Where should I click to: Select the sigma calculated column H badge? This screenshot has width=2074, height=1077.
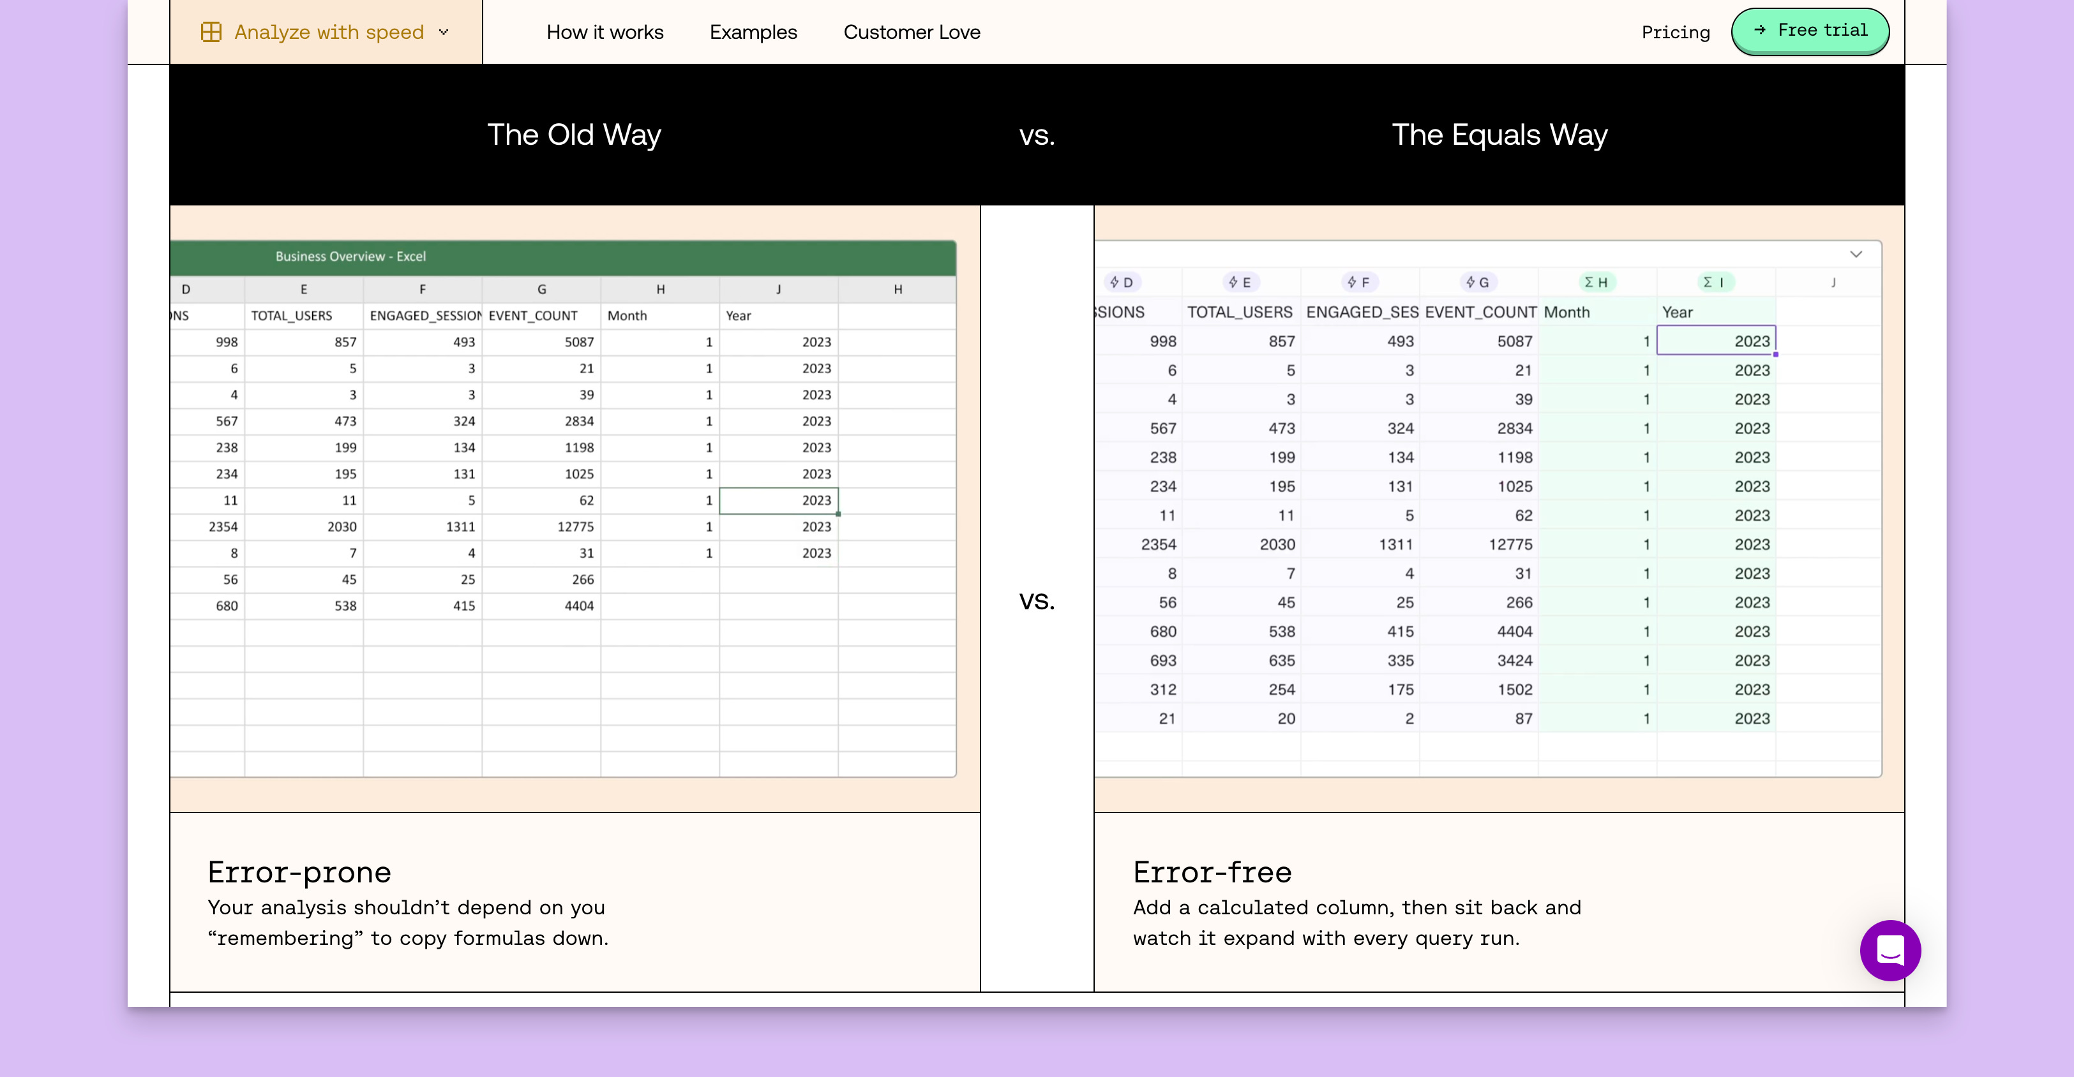(x=1596, y=283)
